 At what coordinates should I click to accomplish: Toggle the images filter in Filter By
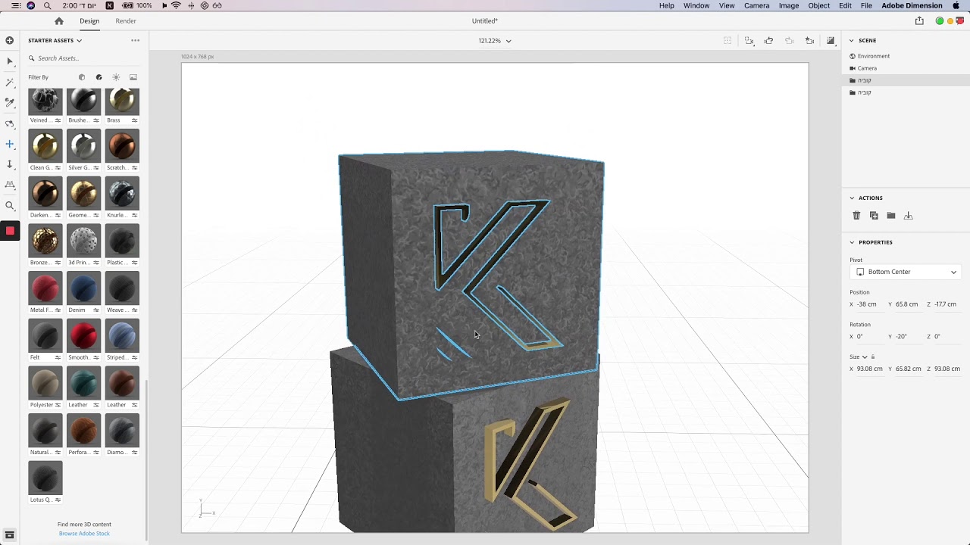coord(133,77)
